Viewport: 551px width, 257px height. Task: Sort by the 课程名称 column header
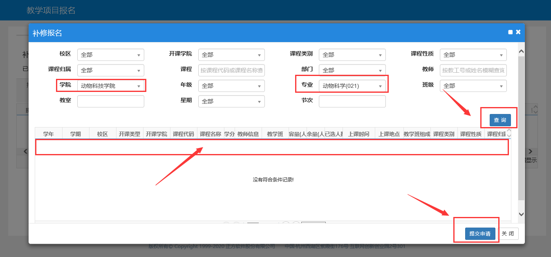[211, 134]
